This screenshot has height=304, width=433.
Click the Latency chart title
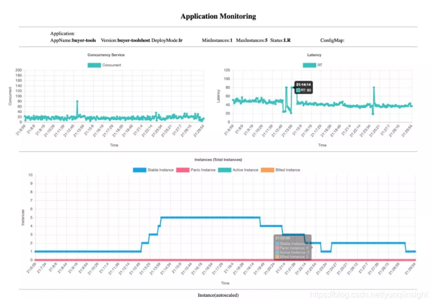[314, 55]
